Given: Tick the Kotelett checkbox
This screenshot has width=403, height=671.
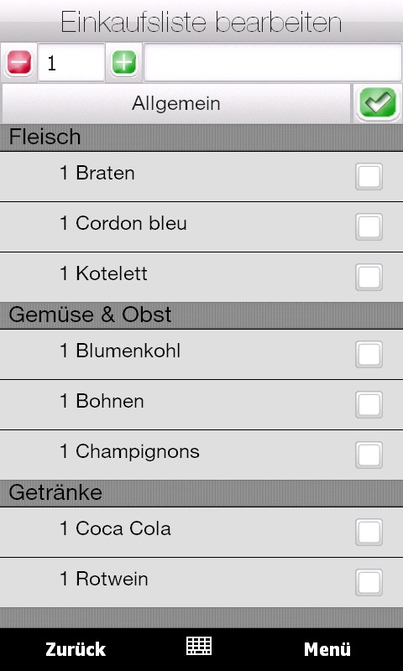Looking at the screenshot, I should (369, 278).
